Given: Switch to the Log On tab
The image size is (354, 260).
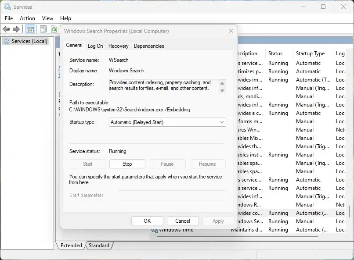Looking at the screenshot, I should coord(95,46).
